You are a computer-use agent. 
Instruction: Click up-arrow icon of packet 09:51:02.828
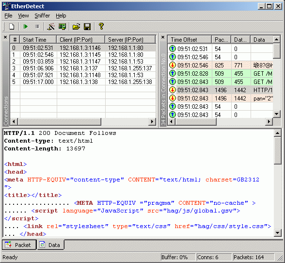(173, 73)
